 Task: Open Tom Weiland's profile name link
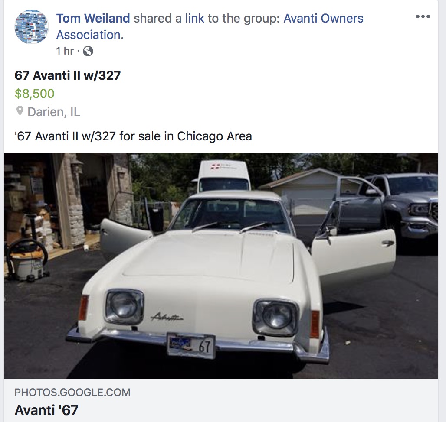coord(93,19)
